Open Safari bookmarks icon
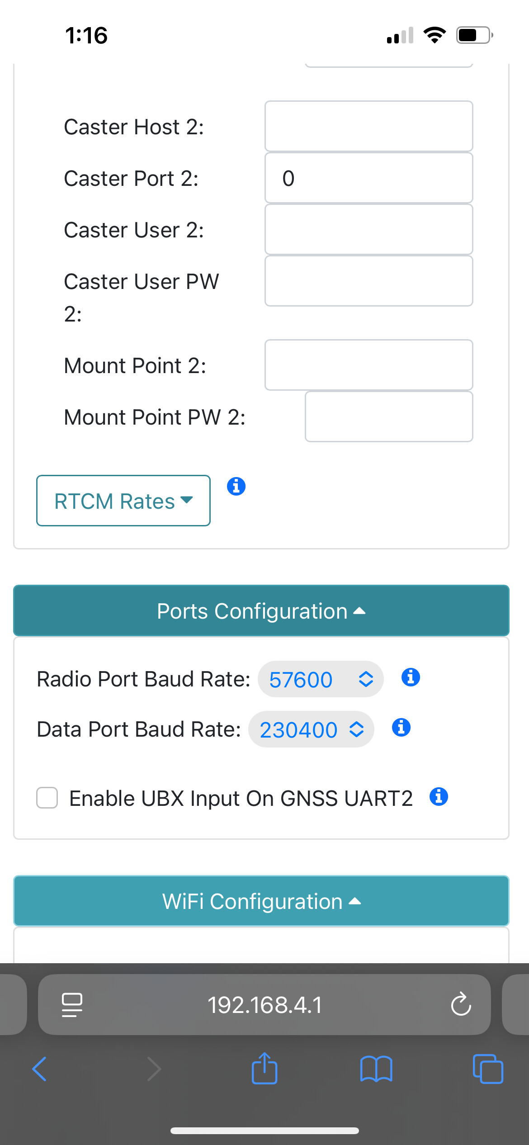 click(376, 1069)
